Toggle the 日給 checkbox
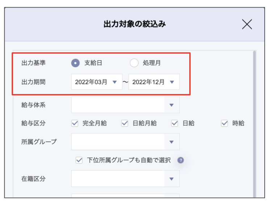The image size is (269, 201). coord(175,123)
